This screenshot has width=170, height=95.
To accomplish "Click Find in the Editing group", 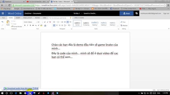I will click(x=123, y=22).
